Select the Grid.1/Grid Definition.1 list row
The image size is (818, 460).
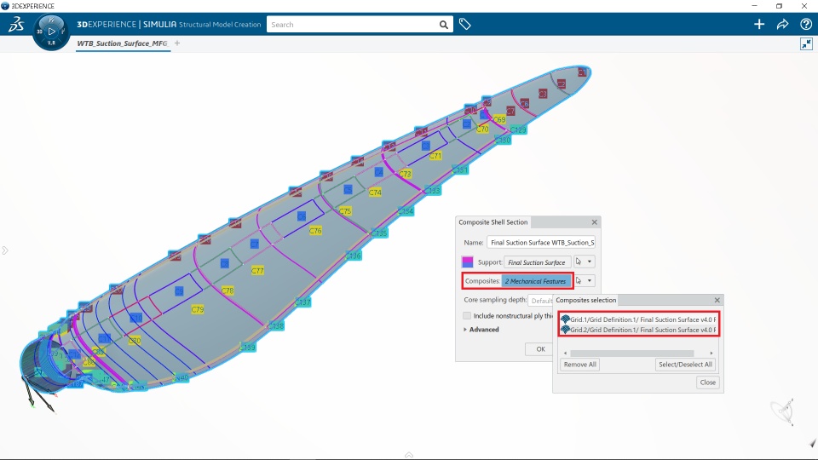point(638,319)
